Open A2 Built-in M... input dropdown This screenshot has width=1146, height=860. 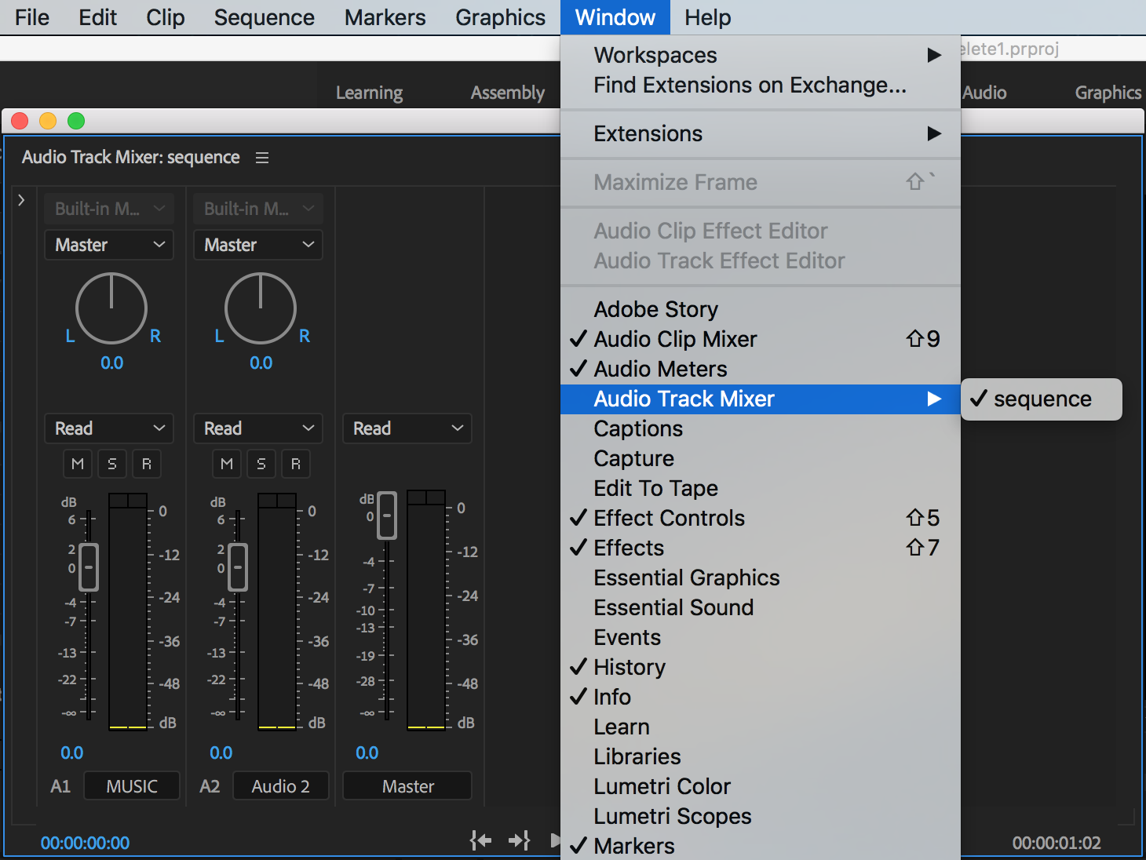point(258,209)
